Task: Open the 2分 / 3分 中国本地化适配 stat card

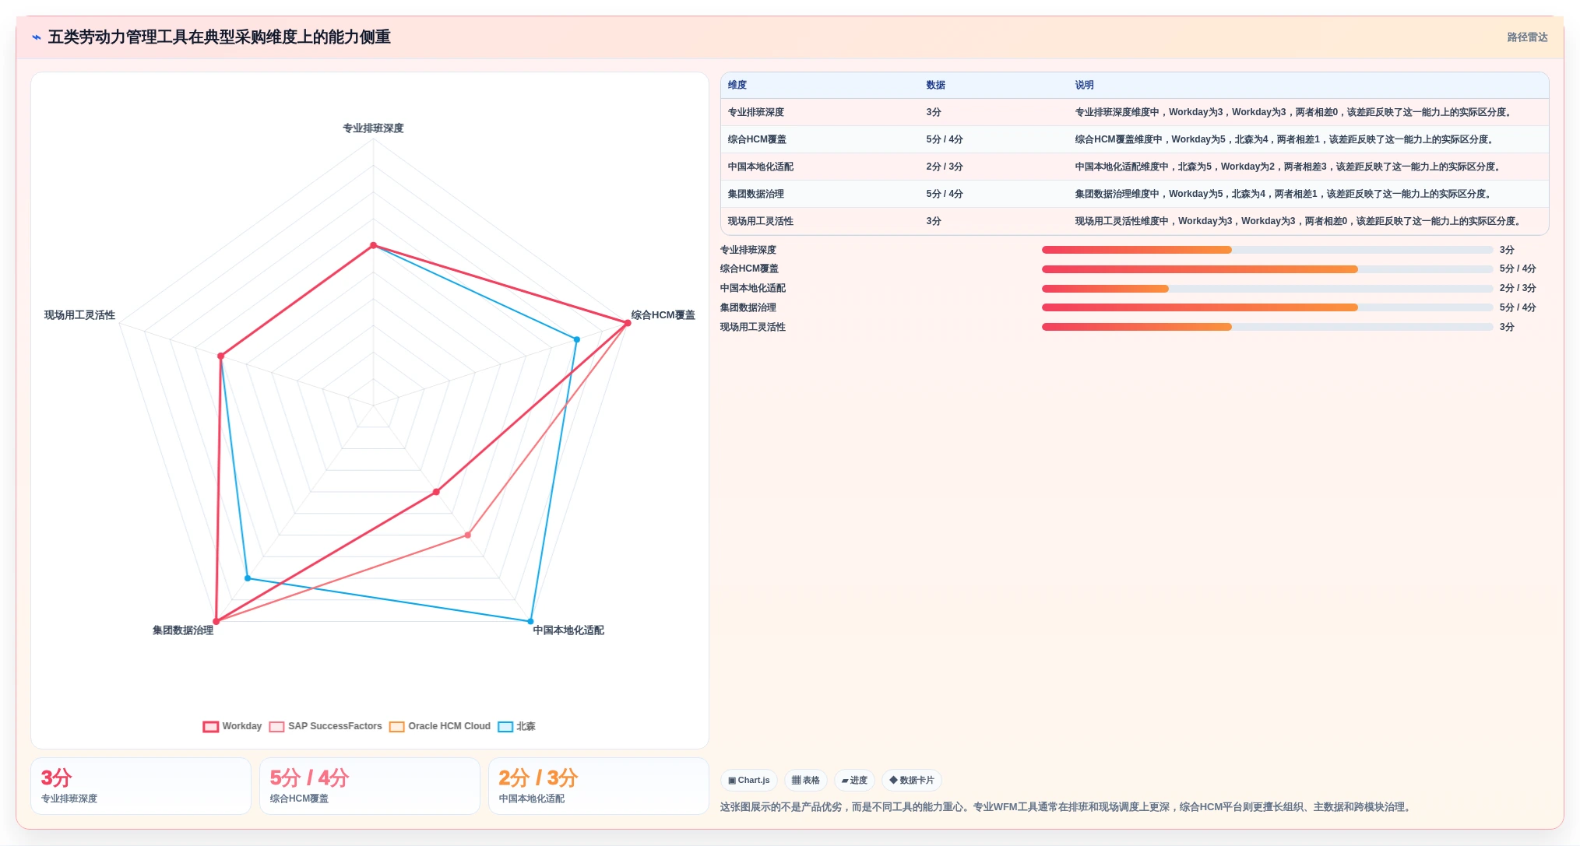Action: pyautogui.click(x=599, y=786)
